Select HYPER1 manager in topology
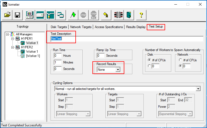 [x=27, y=39]
